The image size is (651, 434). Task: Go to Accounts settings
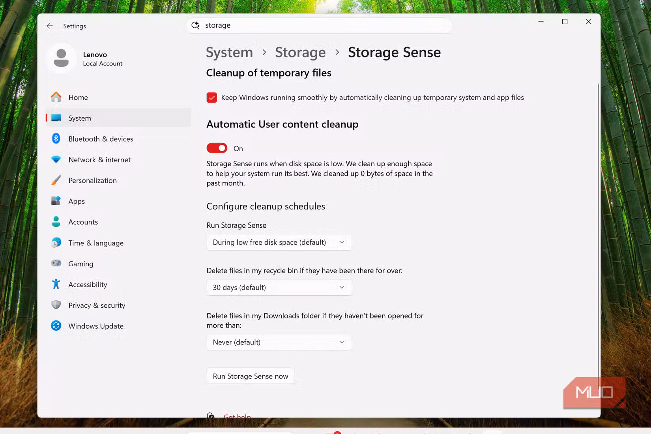[x=118, y=222]
